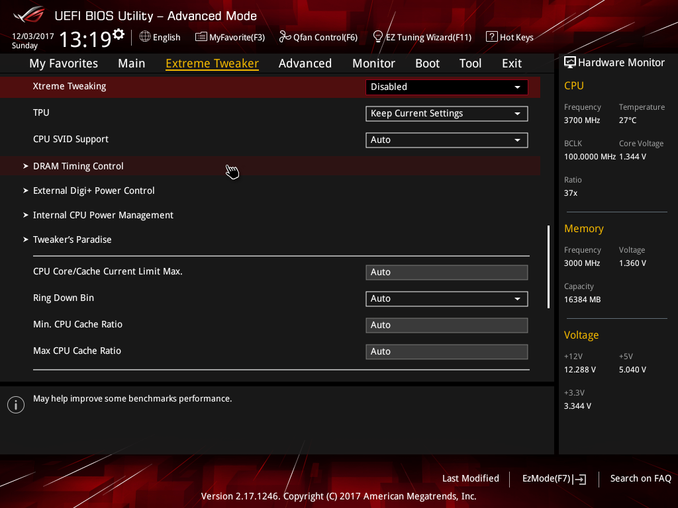Click the Qfan Control fan icon
Viewport: 678px width, 508px height.
click(x=285, y=37)
